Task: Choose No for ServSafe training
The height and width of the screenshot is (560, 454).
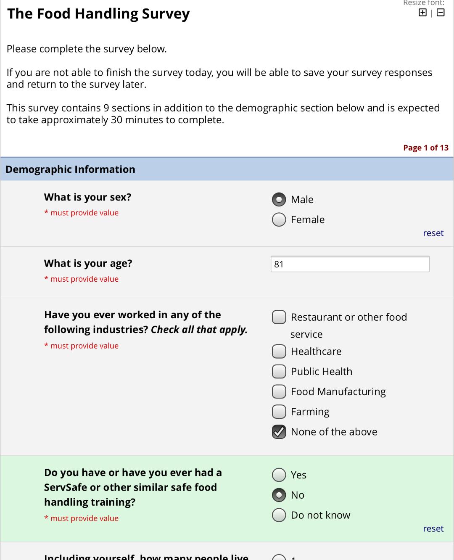Action: pos(279,495)
